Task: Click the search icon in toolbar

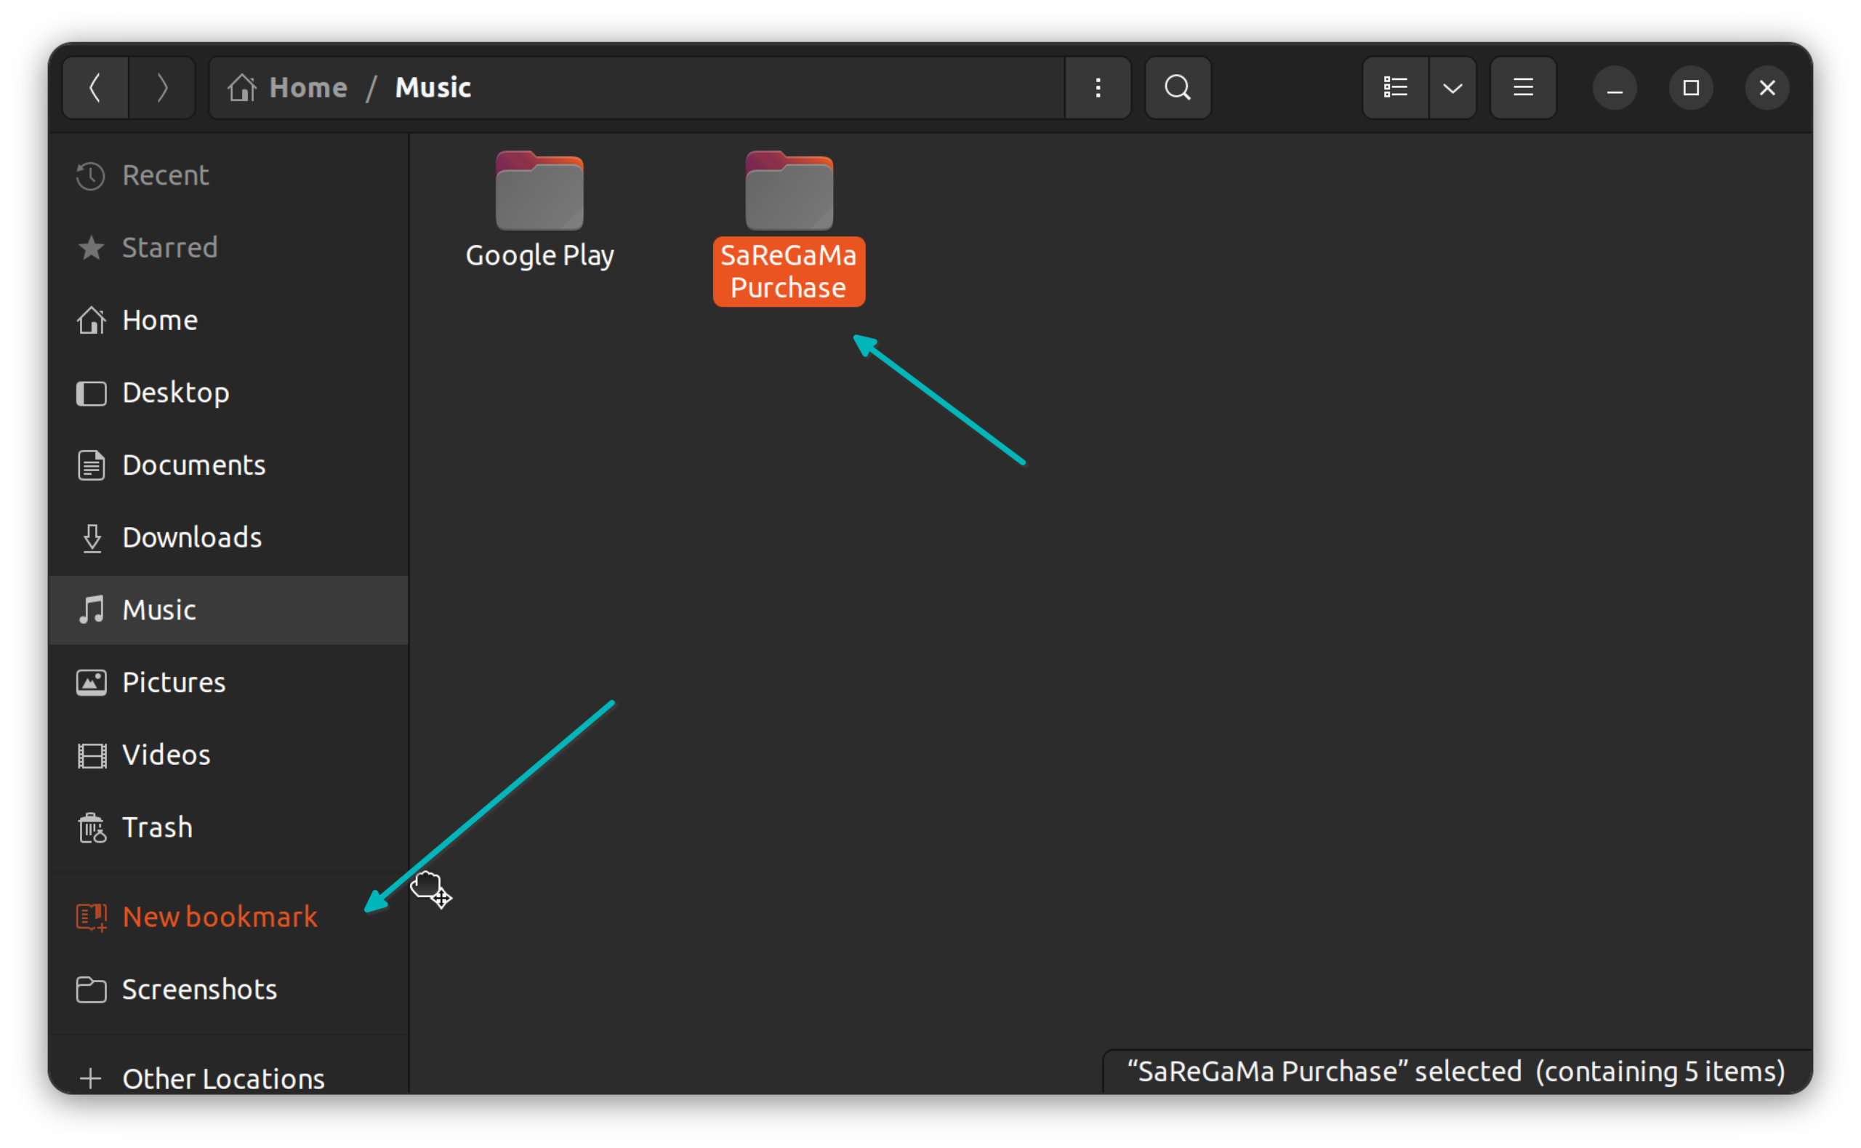Action: (1176, 87)
